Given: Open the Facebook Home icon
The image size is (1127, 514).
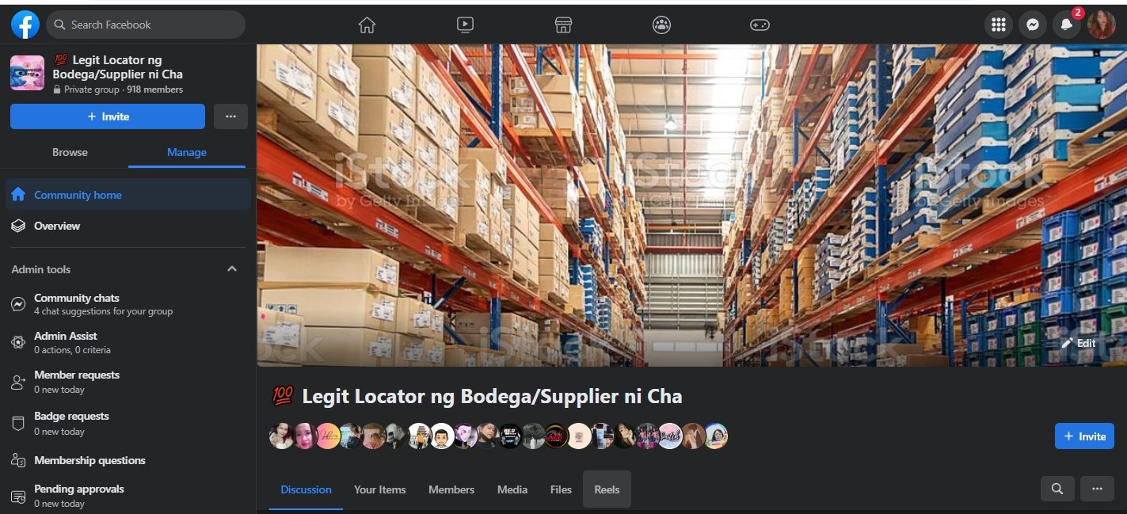Looking at the screenshot, I should pos(367,25).
